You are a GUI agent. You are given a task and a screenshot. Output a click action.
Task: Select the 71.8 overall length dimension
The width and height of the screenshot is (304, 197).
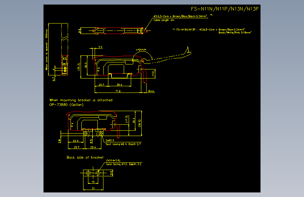(x=118, y=91)
